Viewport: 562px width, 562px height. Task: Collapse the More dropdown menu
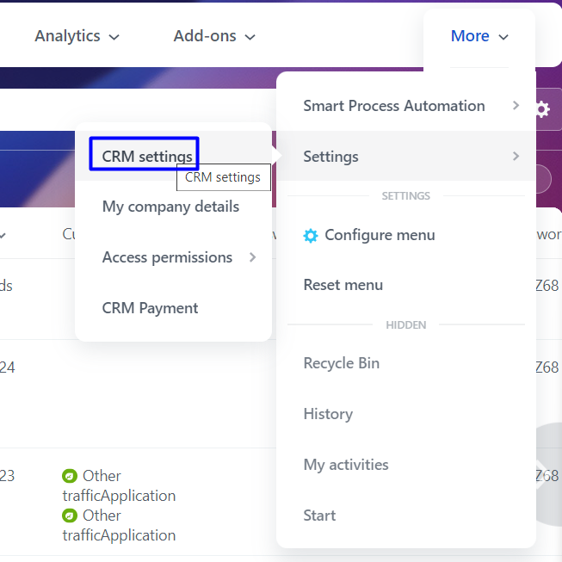point(479,36)
